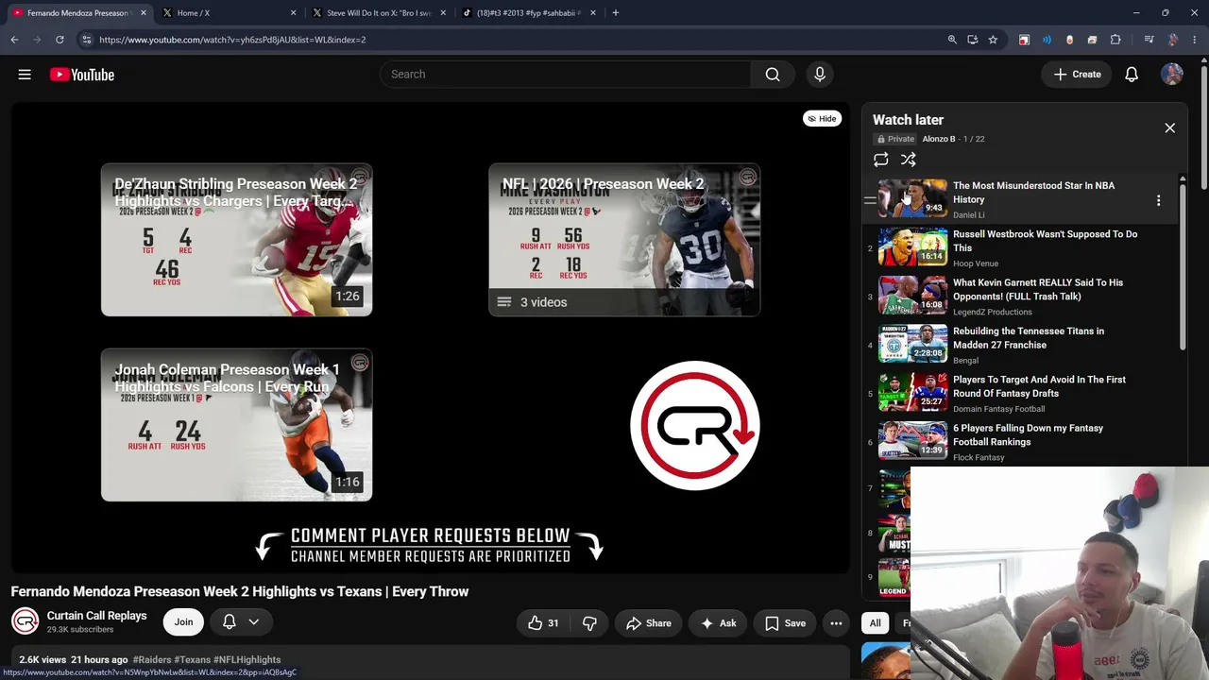This screenshot has width=1209, height=680.
Task: Go to the YouTube home logo
Action: pyautogui.click(x=82, y=75)
